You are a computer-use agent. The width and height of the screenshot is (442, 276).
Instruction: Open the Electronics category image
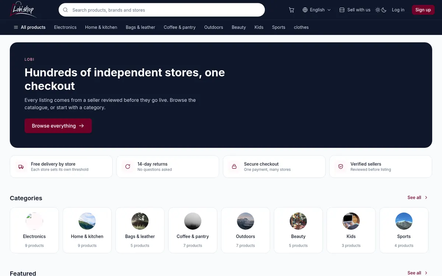(x=34, y=221)
